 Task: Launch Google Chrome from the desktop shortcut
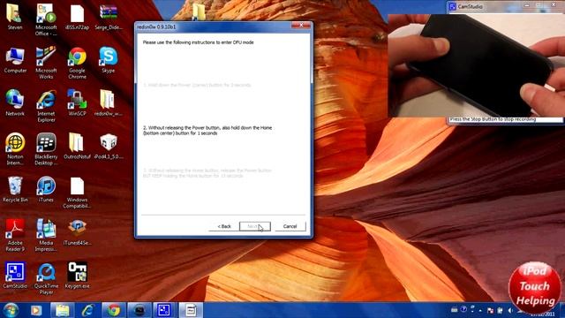[77, 63]
